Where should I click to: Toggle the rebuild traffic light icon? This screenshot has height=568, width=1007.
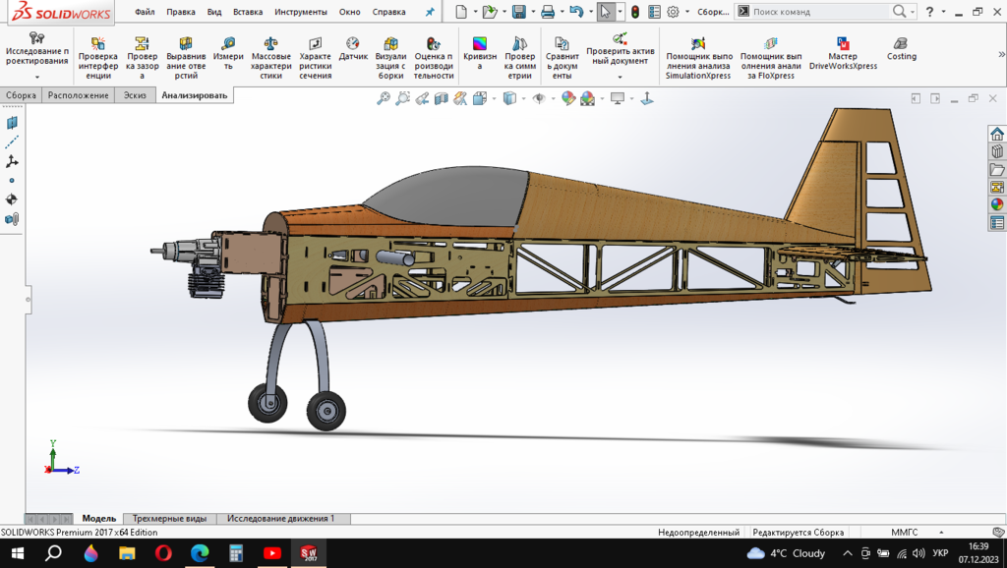635,12
